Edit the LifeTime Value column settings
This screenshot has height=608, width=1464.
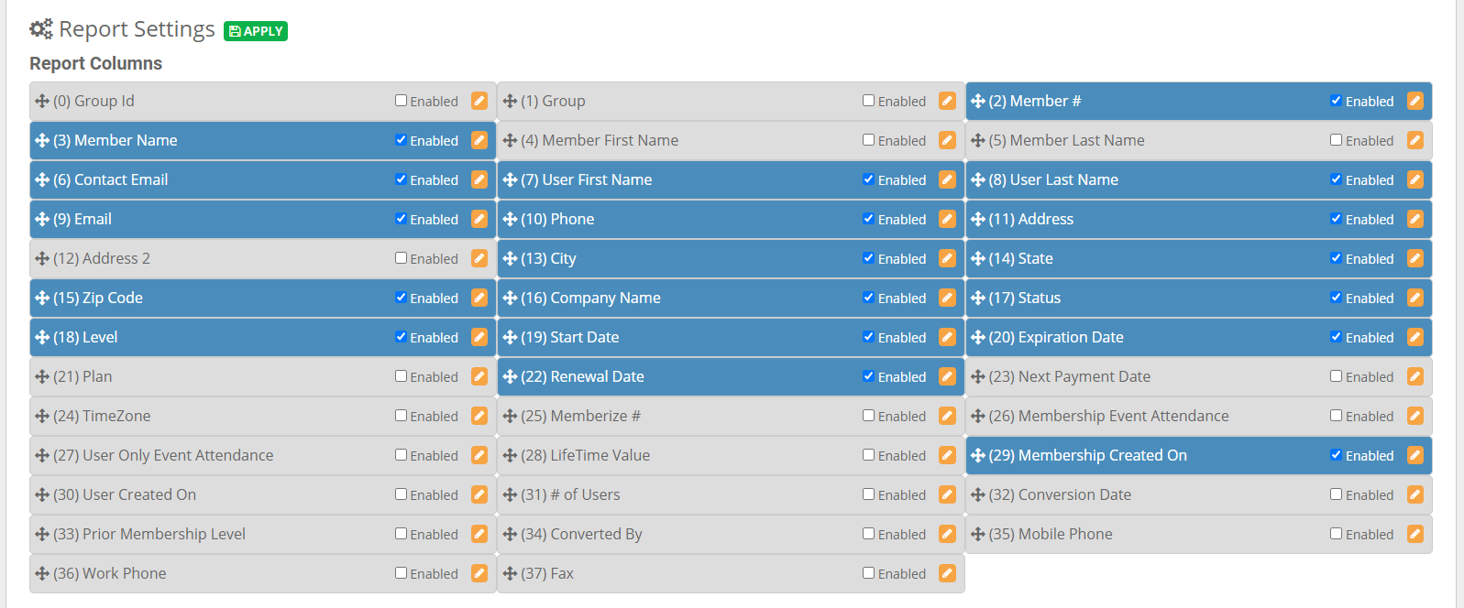947,455
